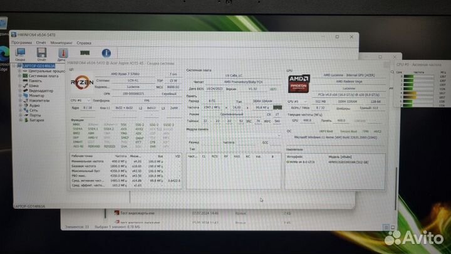Select the NVMe x4 8.0 GT/s drive row
The image size is (451, 254).
pos(334,162)
